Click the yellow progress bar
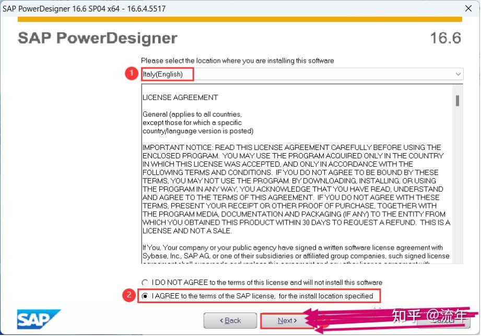The image size is (481, 336). click(x=240, y=19)
